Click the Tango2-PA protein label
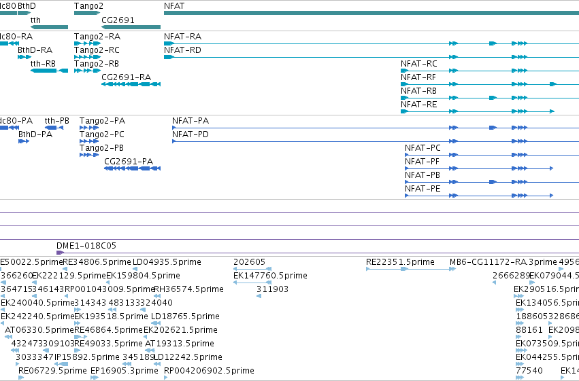579x381 pixels. pyautogui.click(x=102, y=121)
